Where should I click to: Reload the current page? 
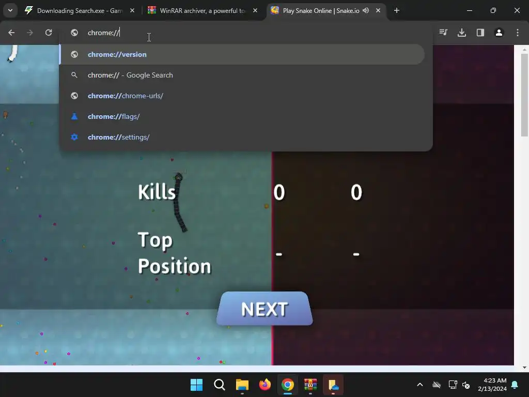(49, 33)
